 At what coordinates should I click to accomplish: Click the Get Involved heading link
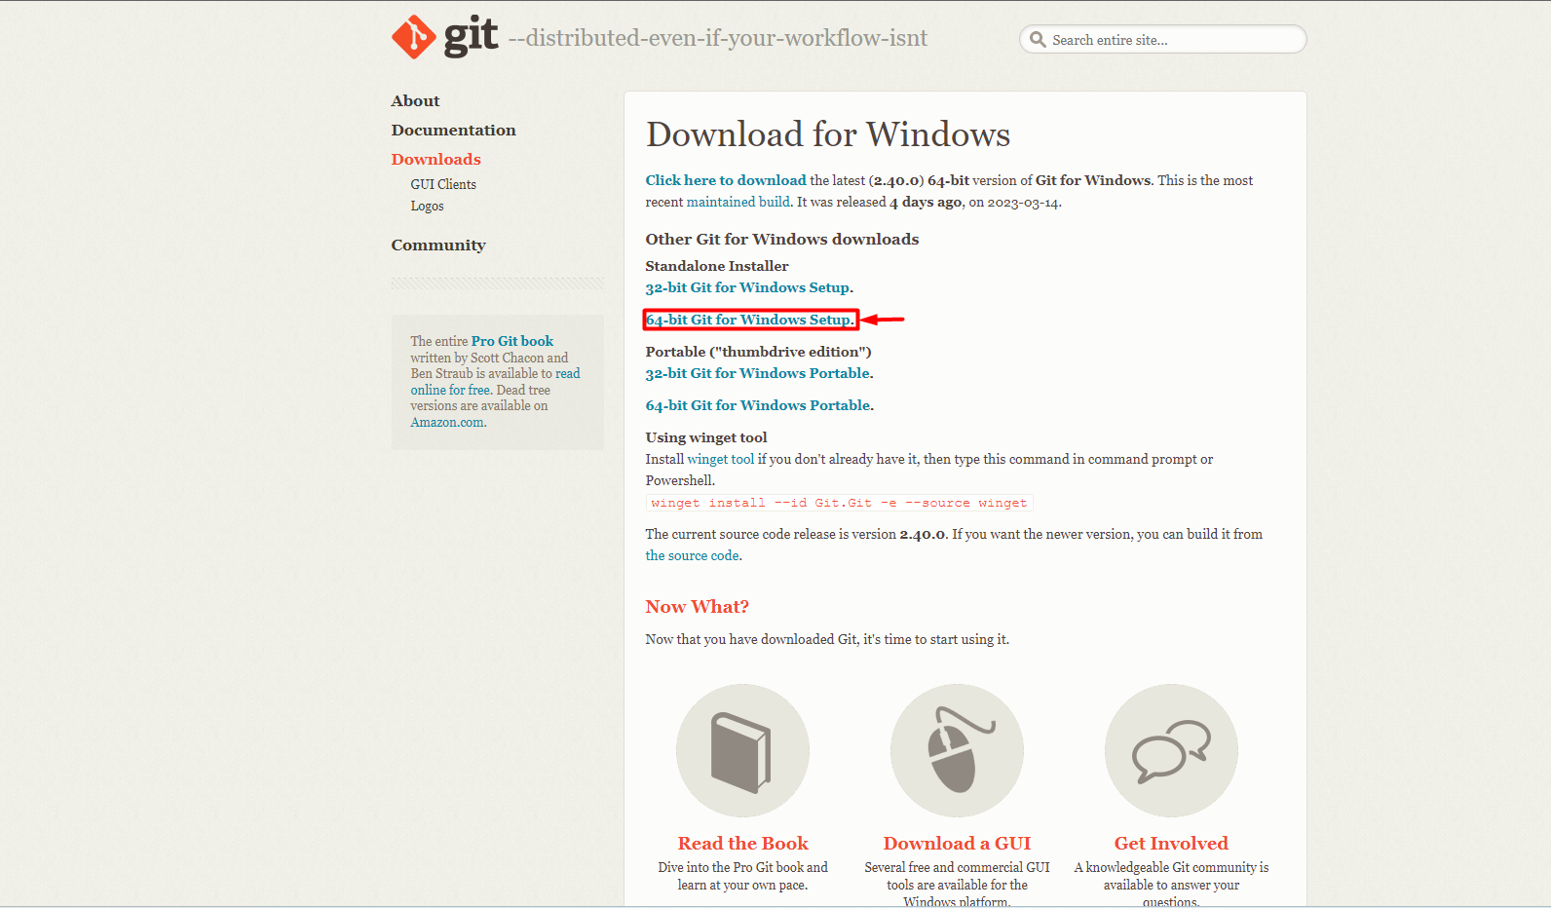coord(1171,844)
